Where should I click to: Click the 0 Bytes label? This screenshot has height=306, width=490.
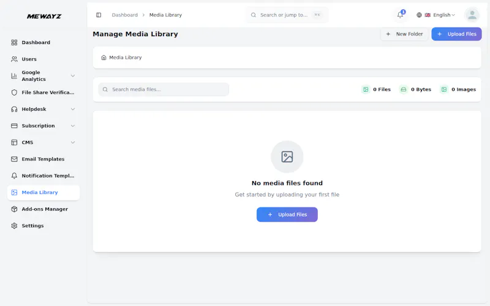(421, 89)
